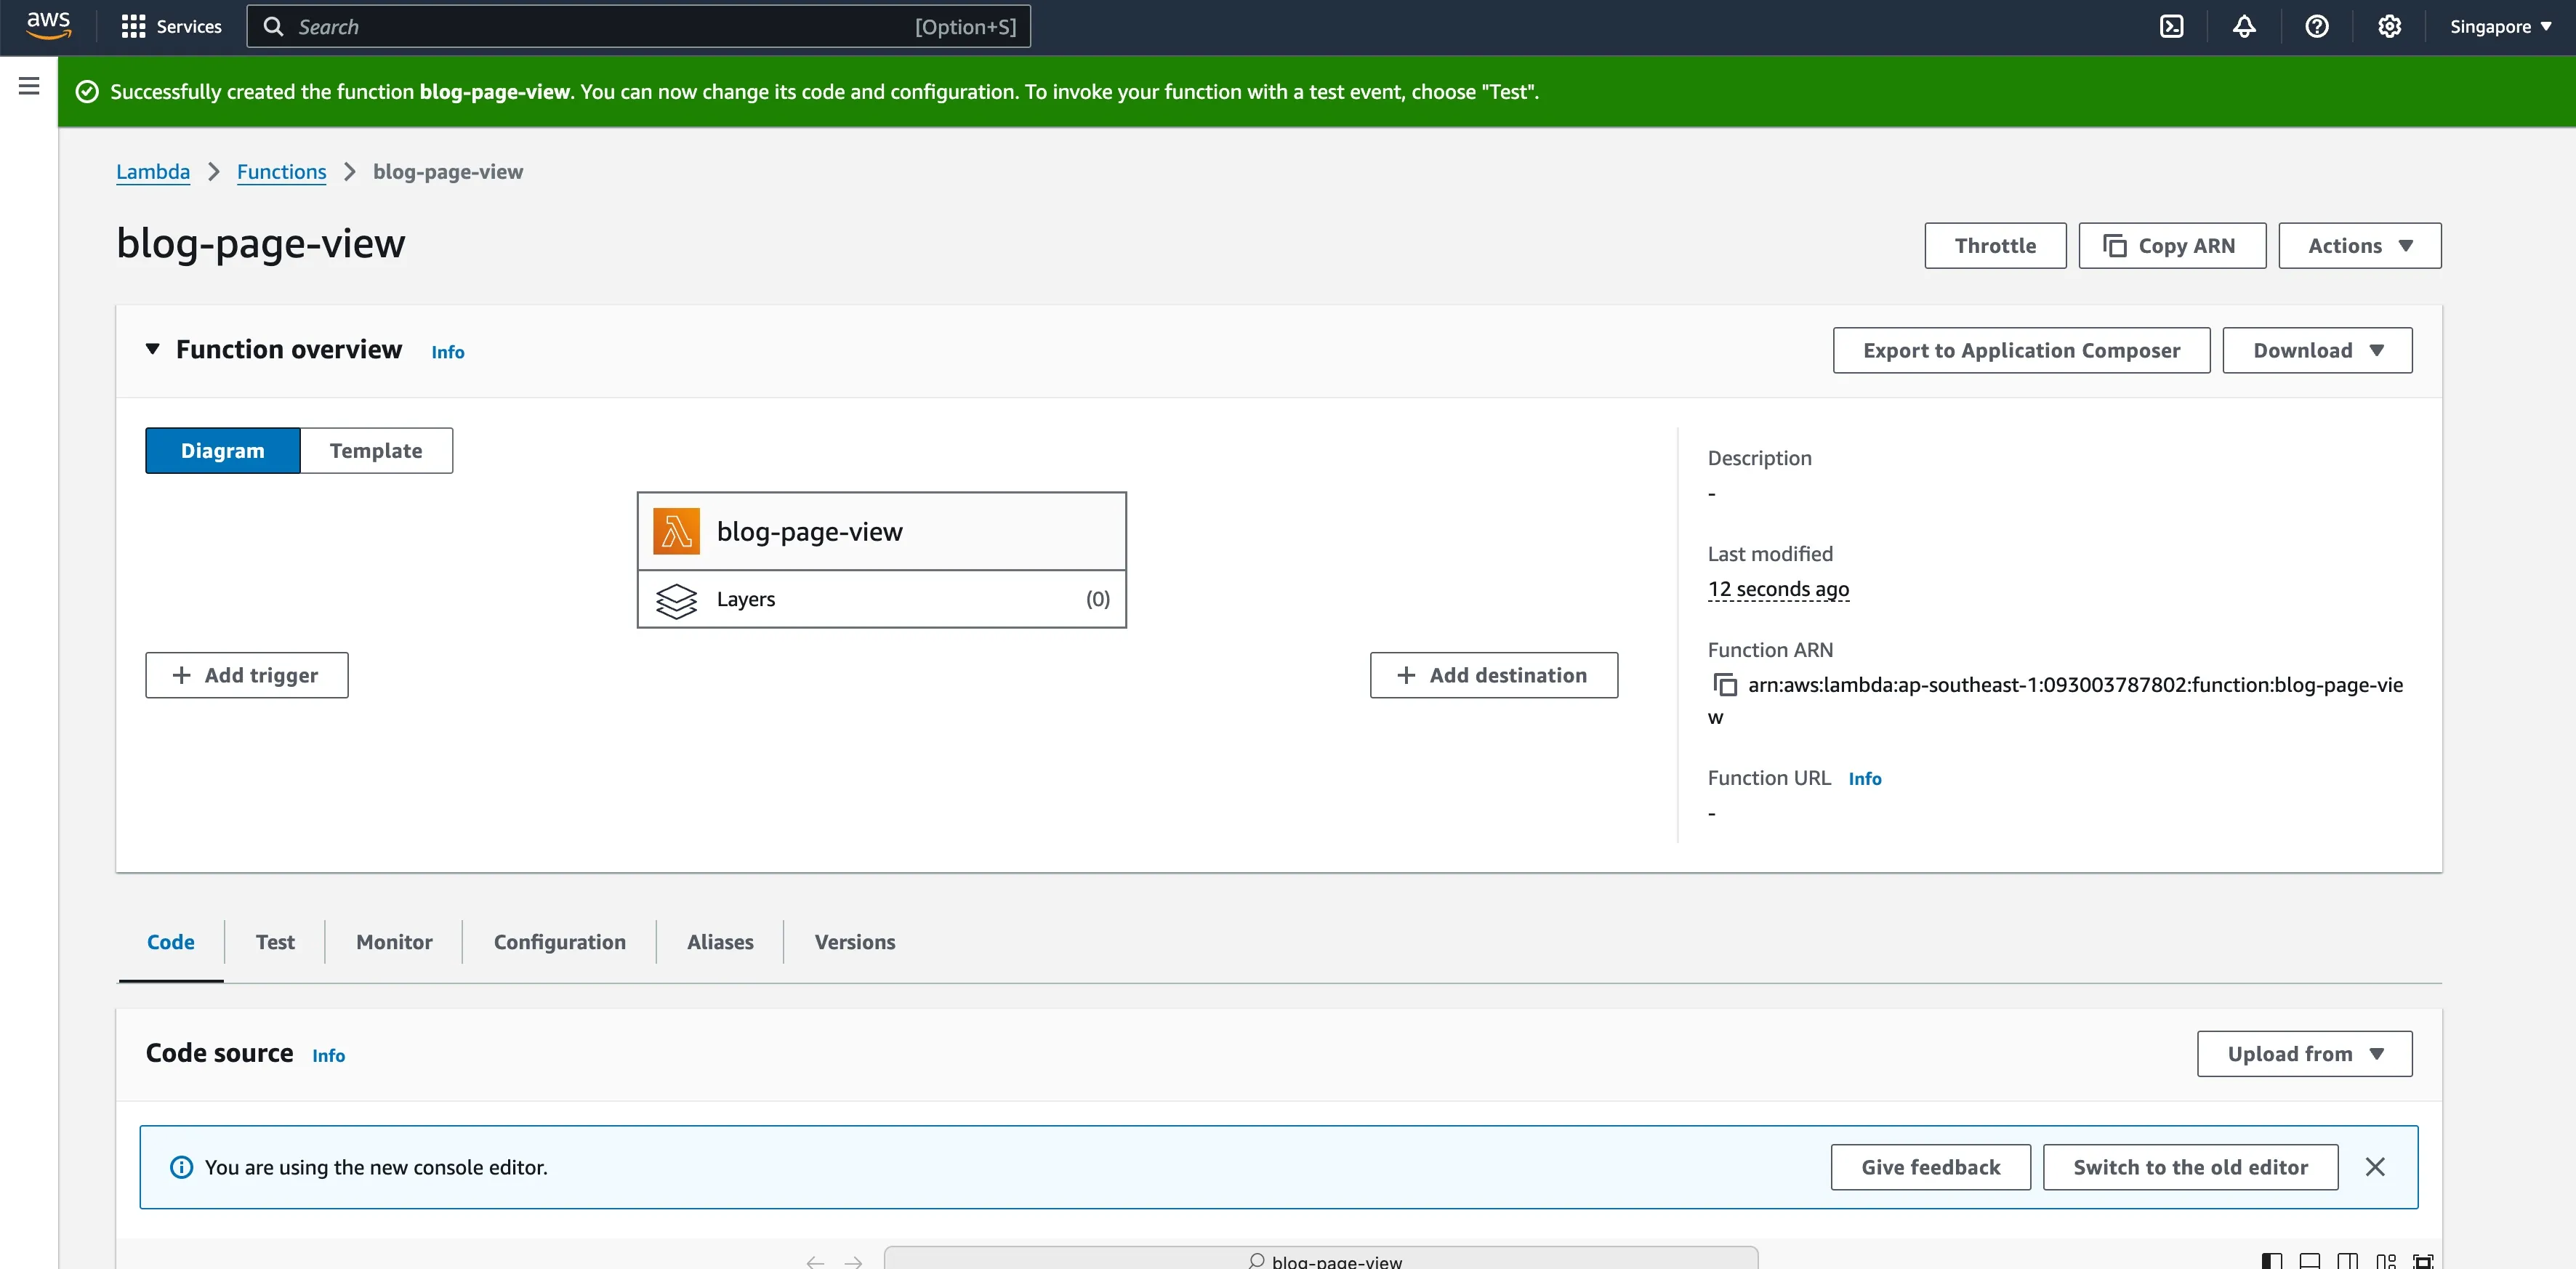The width and height of the screenshot is (2576, 1269).
Task: Open the left navigation hamburger menu
Action: pos(28,86)
